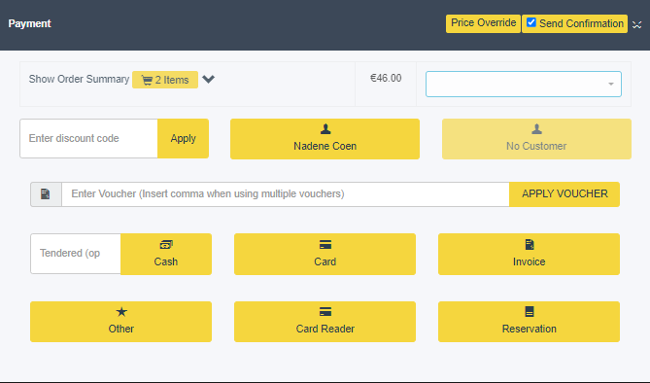Pay with Card
The width and height of the screenshot is (650, 383).
(x=325, y=254)
